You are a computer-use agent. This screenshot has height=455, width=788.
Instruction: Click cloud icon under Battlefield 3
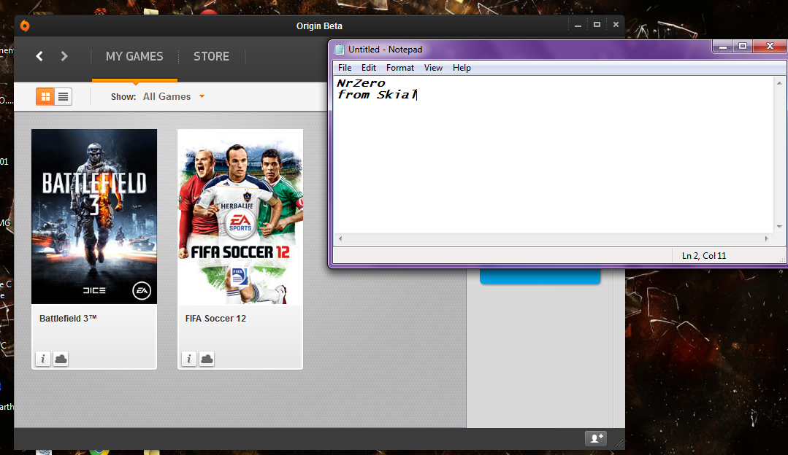(61, 359)
